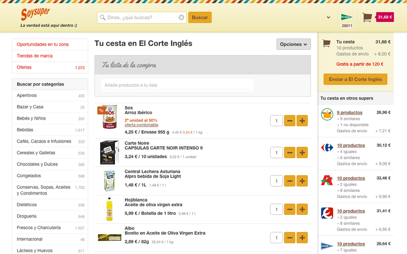
Task: Open the oferta combinable link
Action: coord(141,125)
